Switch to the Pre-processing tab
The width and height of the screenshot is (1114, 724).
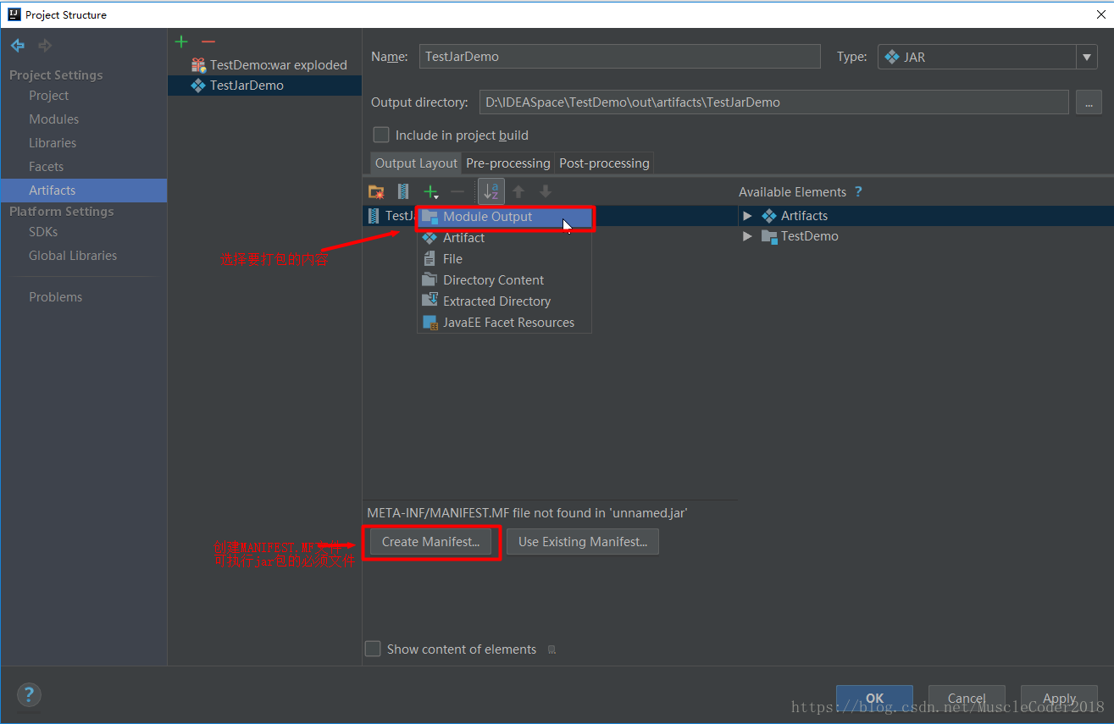(x=507, y=163)
